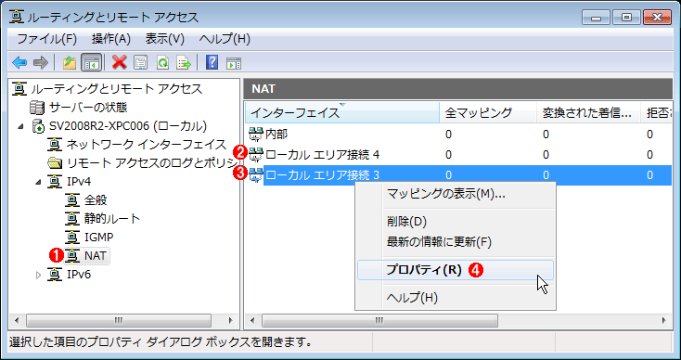Select the ローカル エリア接続 4 row
The image size is (681, 360).
458,155
